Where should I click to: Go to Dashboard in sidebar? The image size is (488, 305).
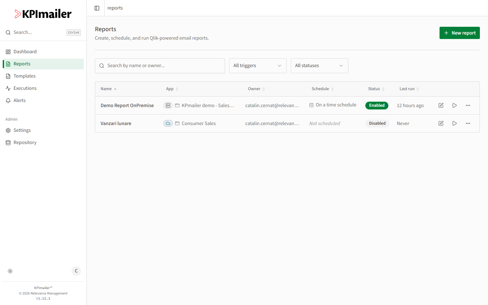[x=43, y=52]
